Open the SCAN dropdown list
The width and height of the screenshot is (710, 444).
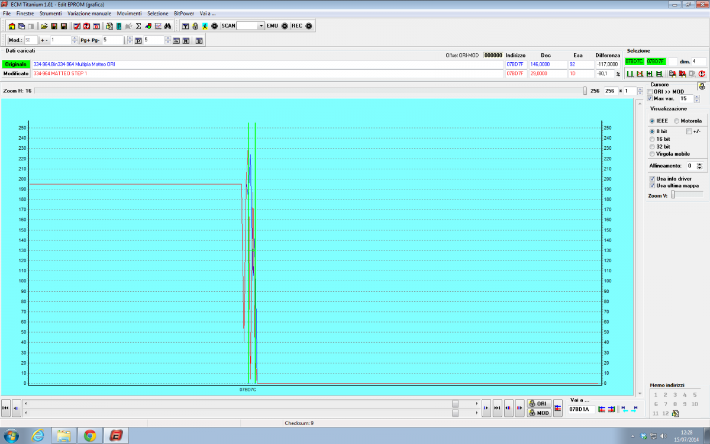coord(261,26)
